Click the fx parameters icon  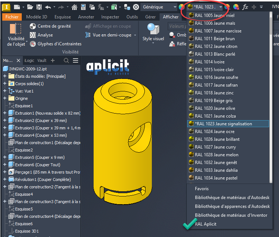[245, 7]
